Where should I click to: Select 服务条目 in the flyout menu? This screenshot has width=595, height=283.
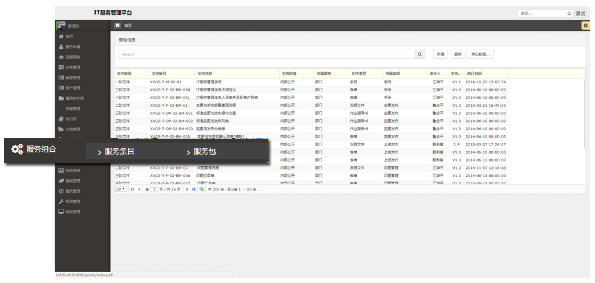click(x=119, y=152)
